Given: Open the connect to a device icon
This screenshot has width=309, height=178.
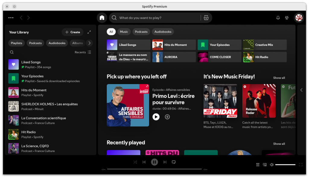Looking at the screenshot, I should click(x=265, y=165).
